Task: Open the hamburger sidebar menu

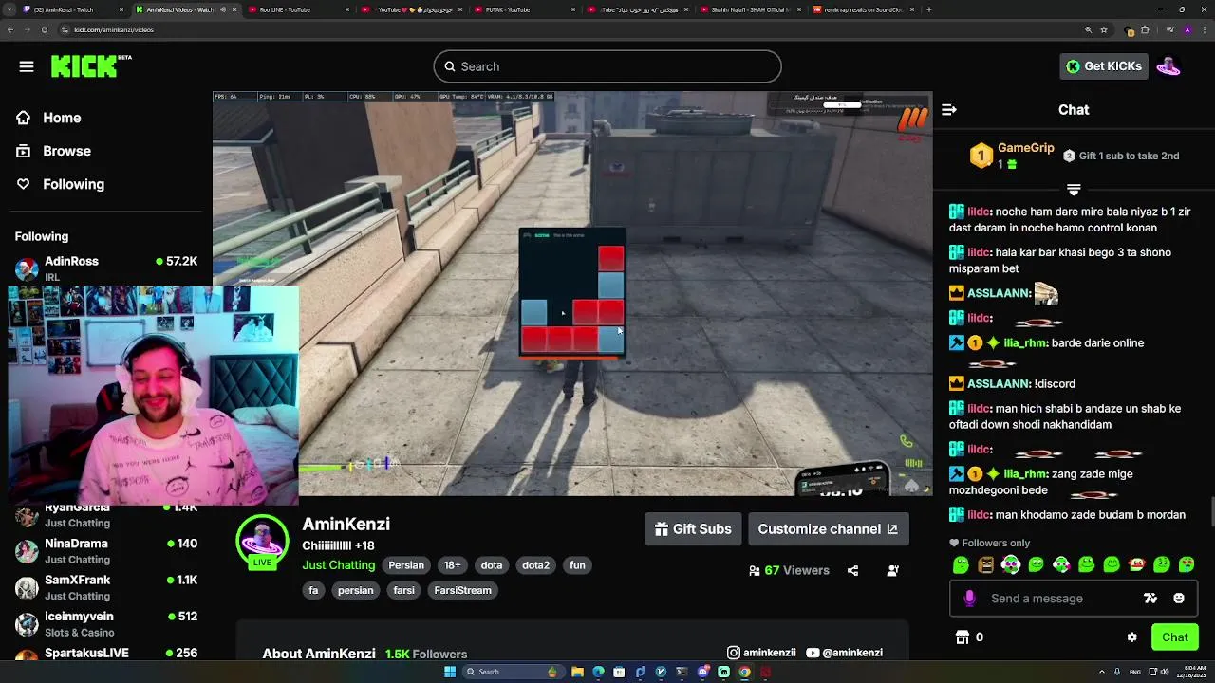Action: point(27,66)
